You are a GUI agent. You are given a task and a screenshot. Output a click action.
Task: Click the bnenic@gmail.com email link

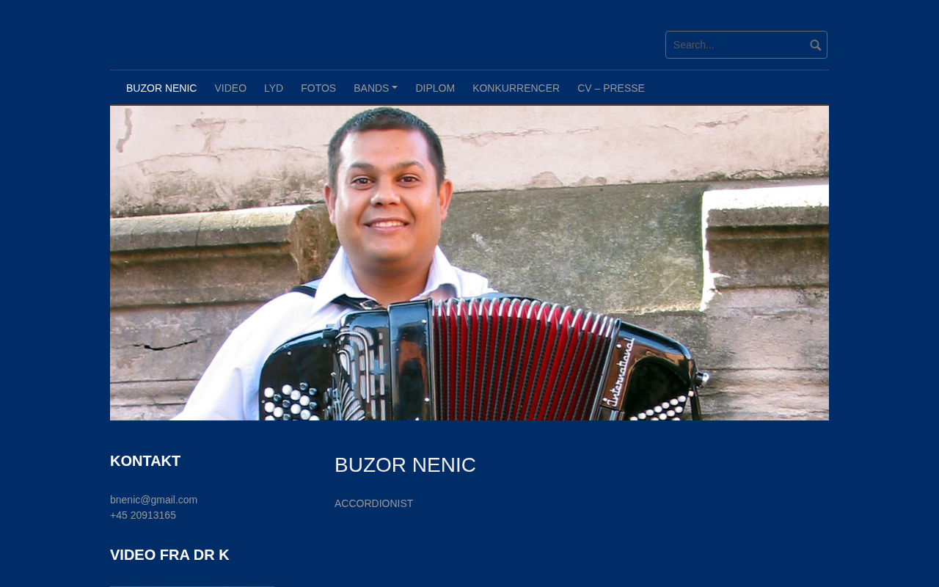pyautogui.click(x=153, y=500)
